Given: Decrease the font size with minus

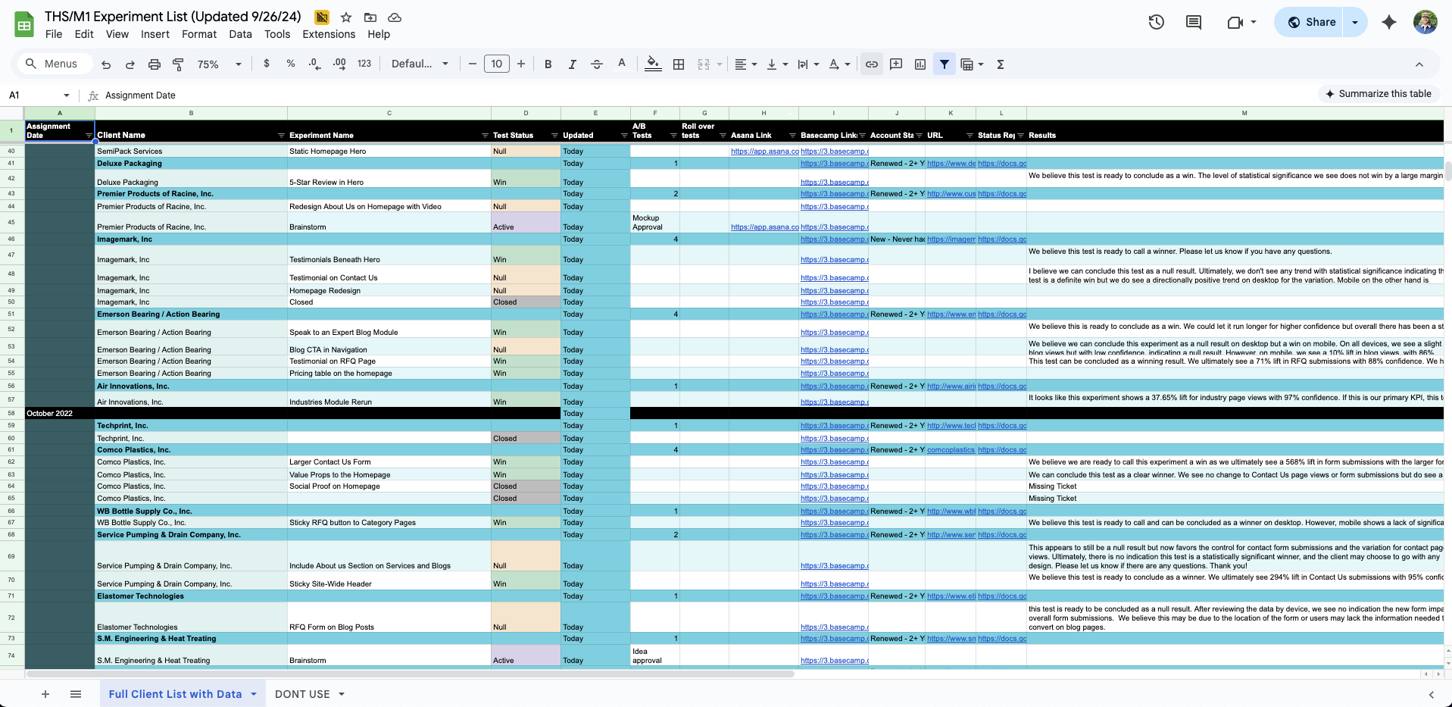Looking at the screenshot, I should [473, 64].
